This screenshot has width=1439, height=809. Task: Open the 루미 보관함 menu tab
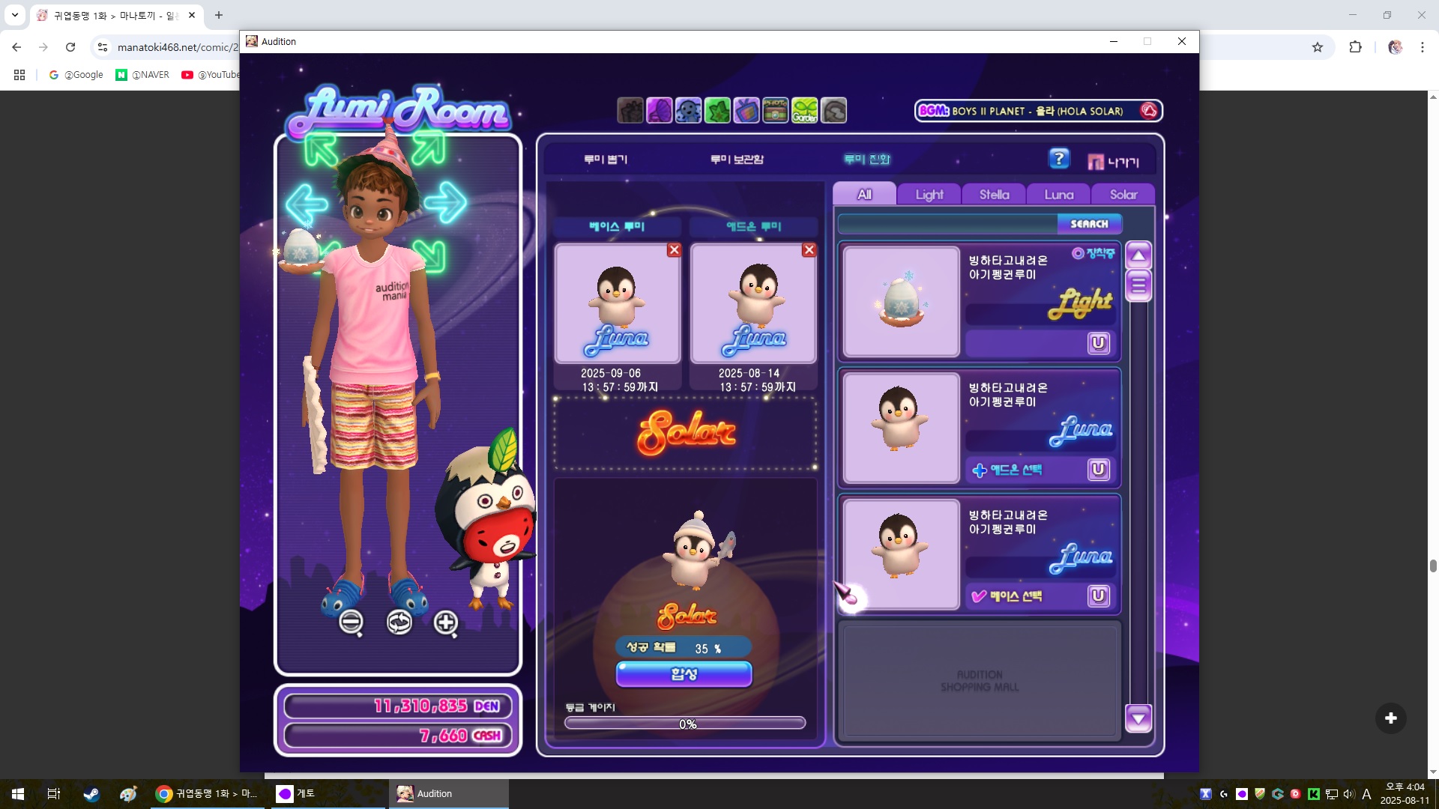[x=737, y=160]
